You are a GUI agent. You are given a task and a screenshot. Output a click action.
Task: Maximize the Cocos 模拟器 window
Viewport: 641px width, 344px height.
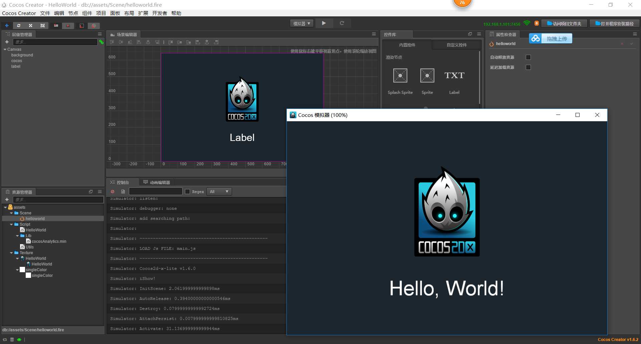click(x=578, y=115)
